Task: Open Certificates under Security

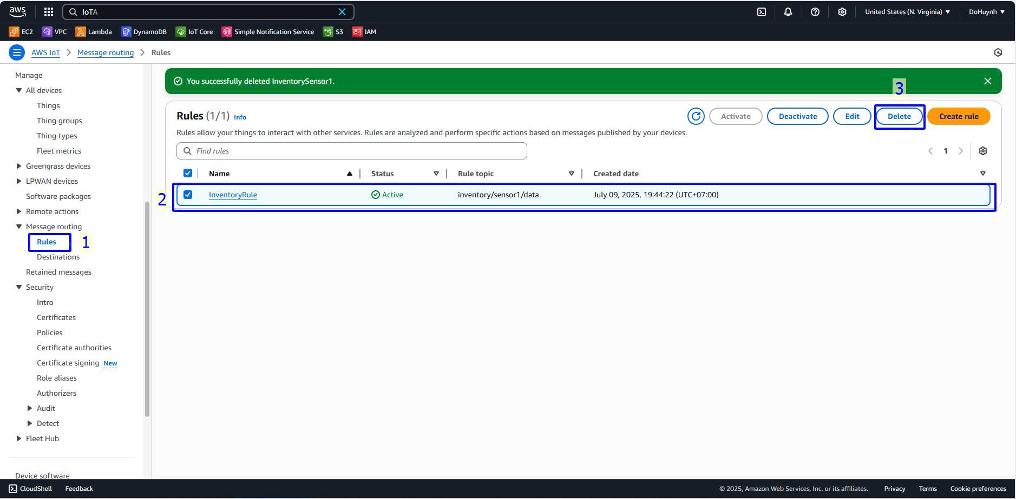Action: 56,317
